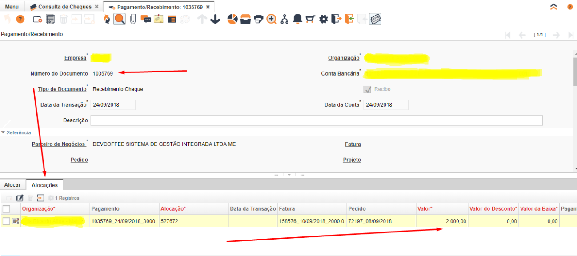Open the Find record magnifier tool
This screenshot has width=577, height=256.
point(119,19)
